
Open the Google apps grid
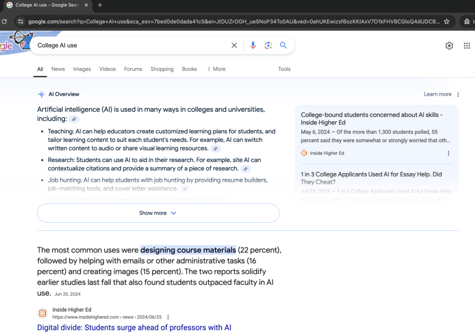coord(467,46)
